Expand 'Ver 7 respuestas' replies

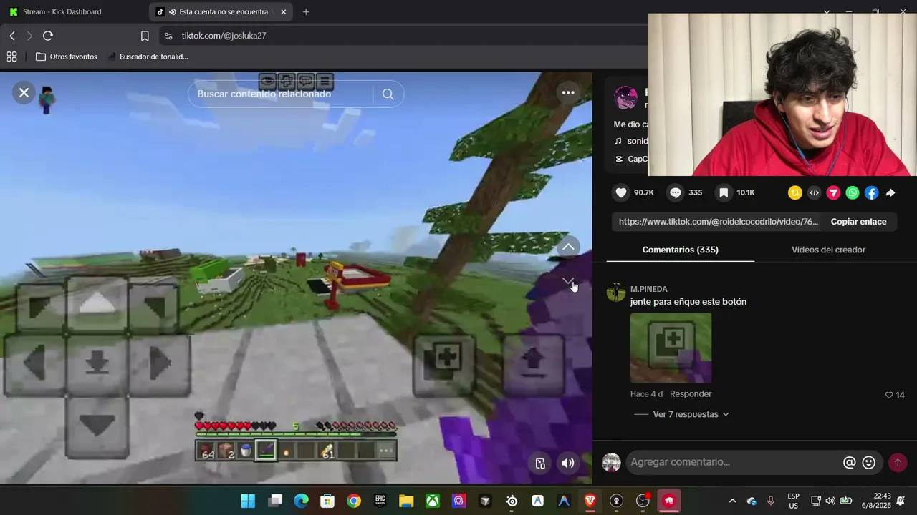pos(691,414)
